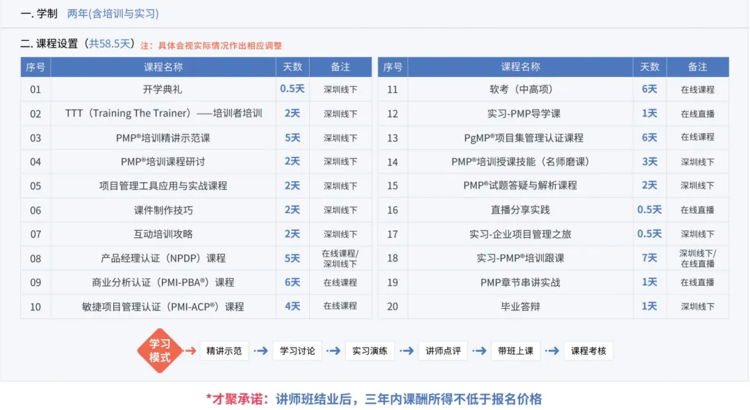Select the 课程考核 step box

tap(588, 351)
